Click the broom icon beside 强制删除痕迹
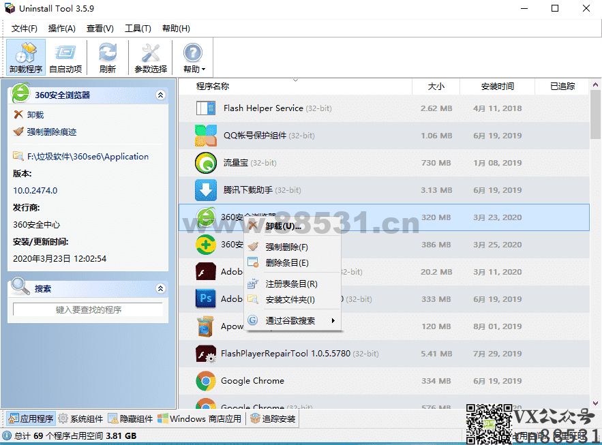 pyautogui.click(x=18, y=132)
